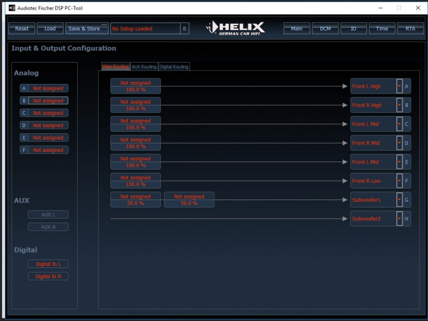Screen dimensions: 428x321
Task: Select analog input F Not assigned
Action: click(x=48, y=150)
